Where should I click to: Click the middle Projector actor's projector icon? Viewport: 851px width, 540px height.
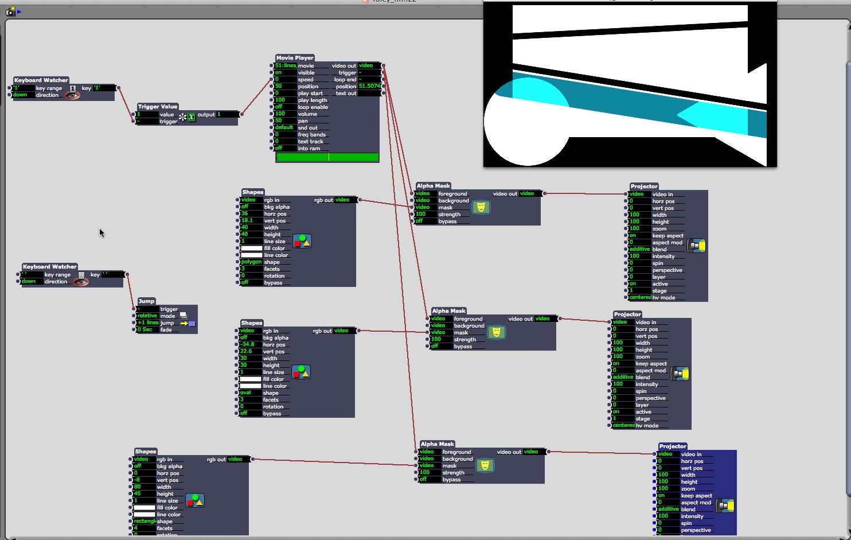coord(680,374)
